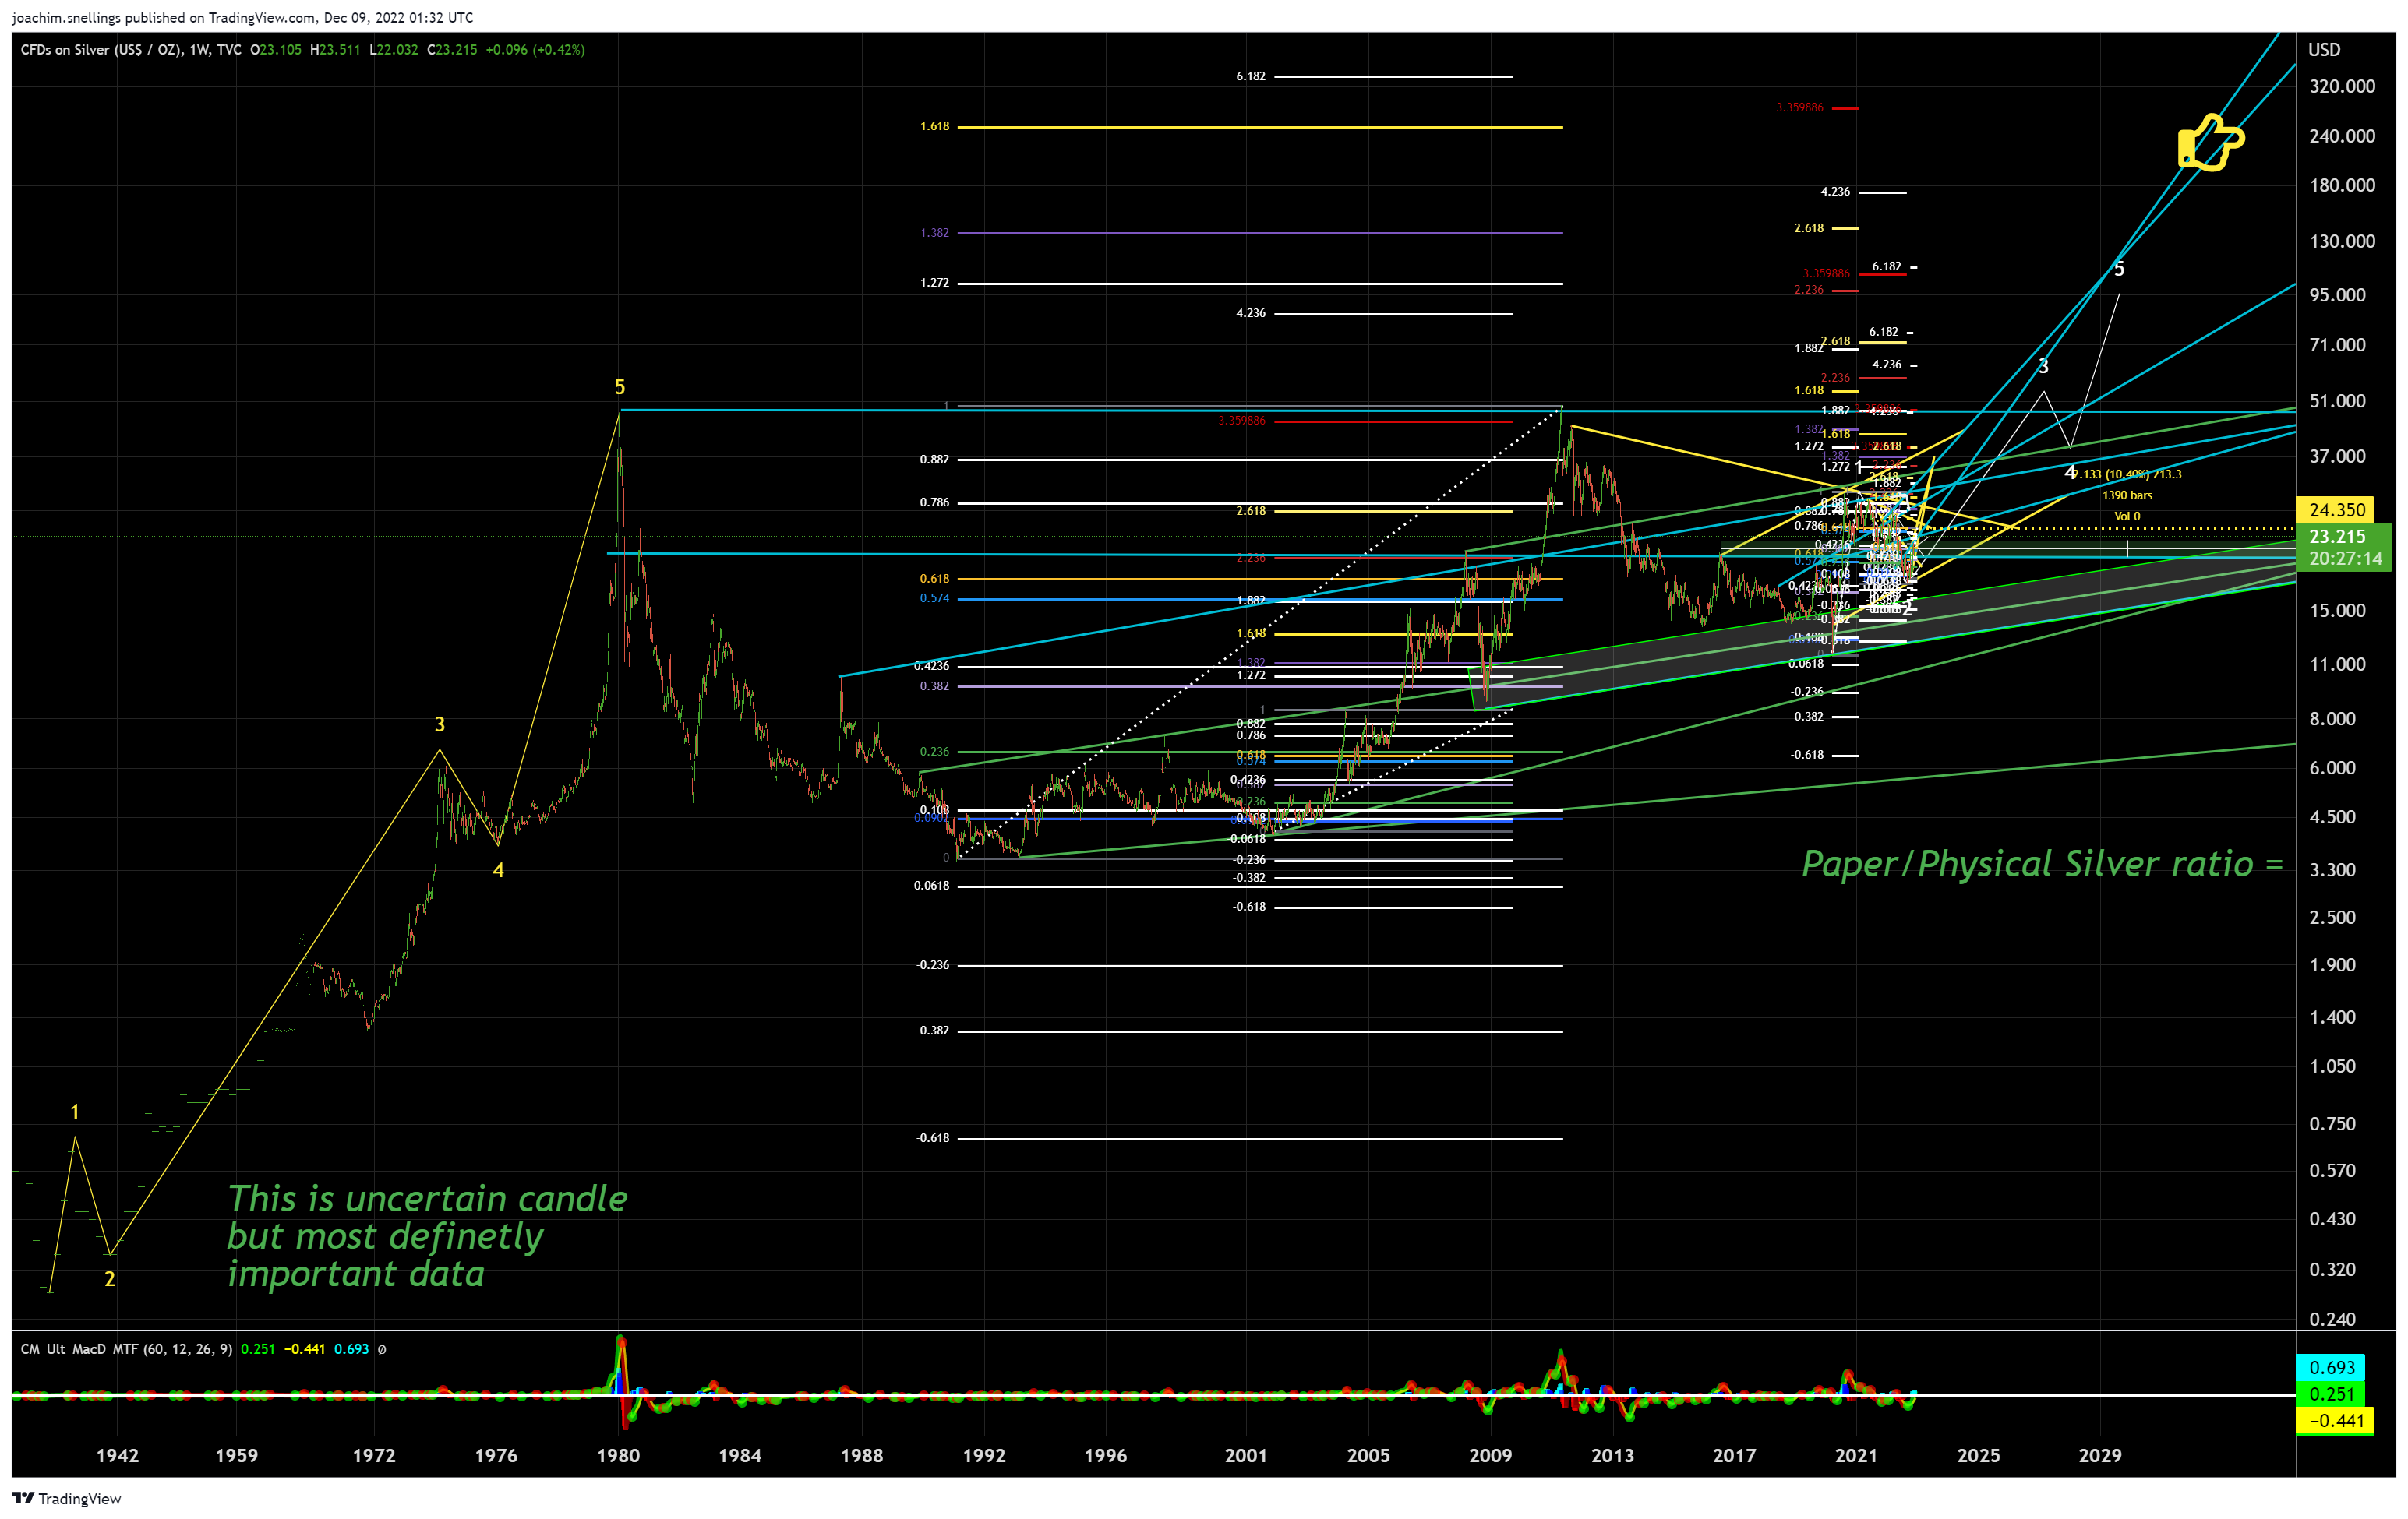Click the yellow thumbs-up emoji sticker
Screen dimensions: 2408x1519
(x=2211, y=142)
